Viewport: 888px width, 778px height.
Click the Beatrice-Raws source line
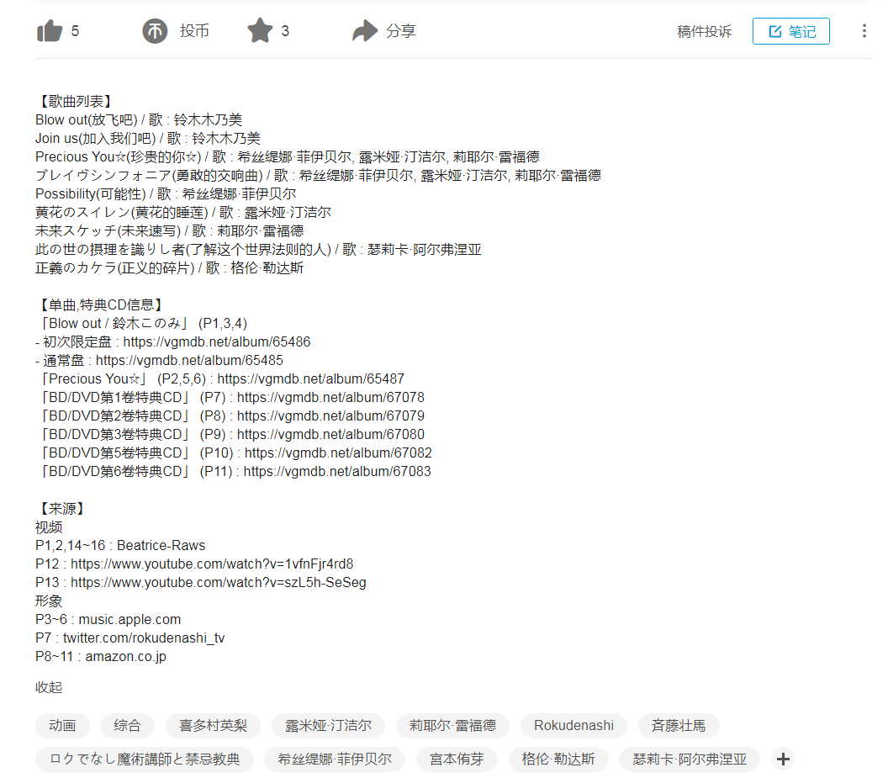pos(120,546)
